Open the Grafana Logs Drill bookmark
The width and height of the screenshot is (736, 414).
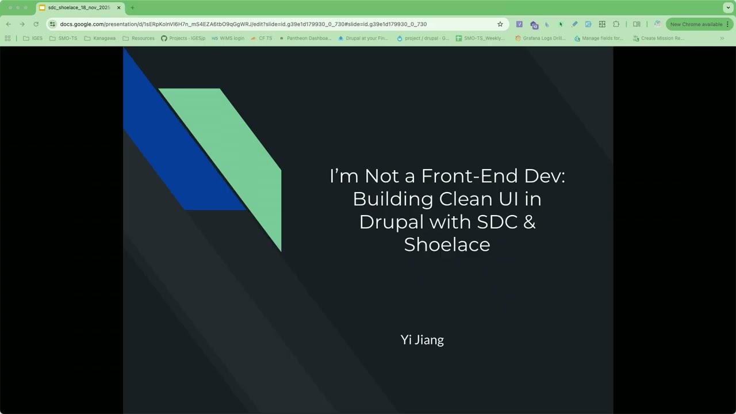540,39
